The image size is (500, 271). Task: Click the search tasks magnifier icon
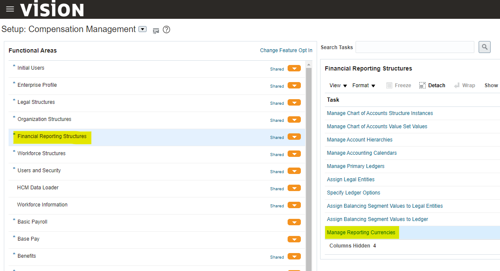tap(484, 47)
